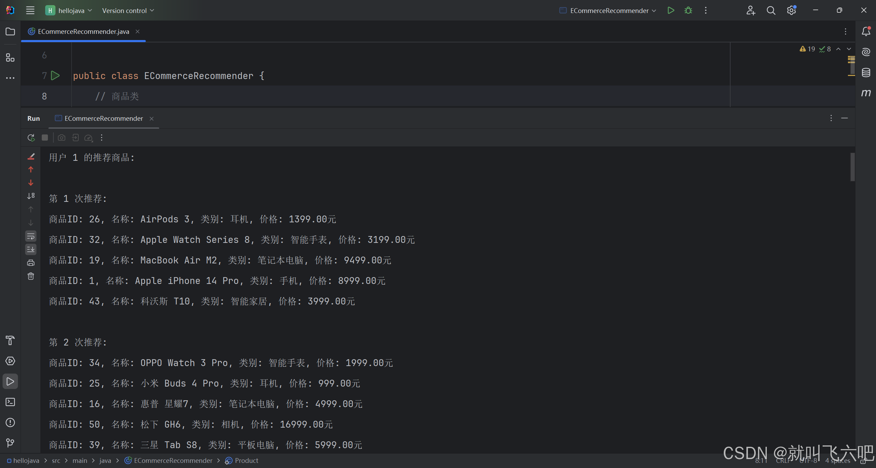Open the Terminal tool window
Viewport: 876px width, 468px height.
10,402
